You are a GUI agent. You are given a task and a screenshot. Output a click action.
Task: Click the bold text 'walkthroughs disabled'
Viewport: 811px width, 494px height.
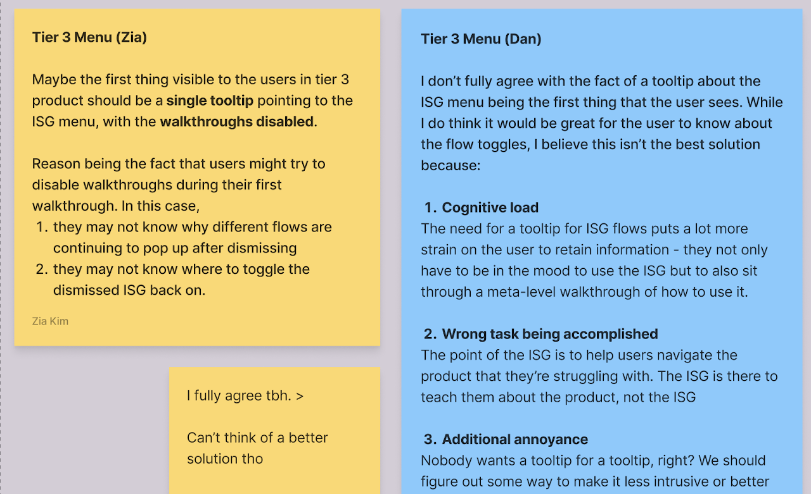pyautogui.click(x=237, y=121)
